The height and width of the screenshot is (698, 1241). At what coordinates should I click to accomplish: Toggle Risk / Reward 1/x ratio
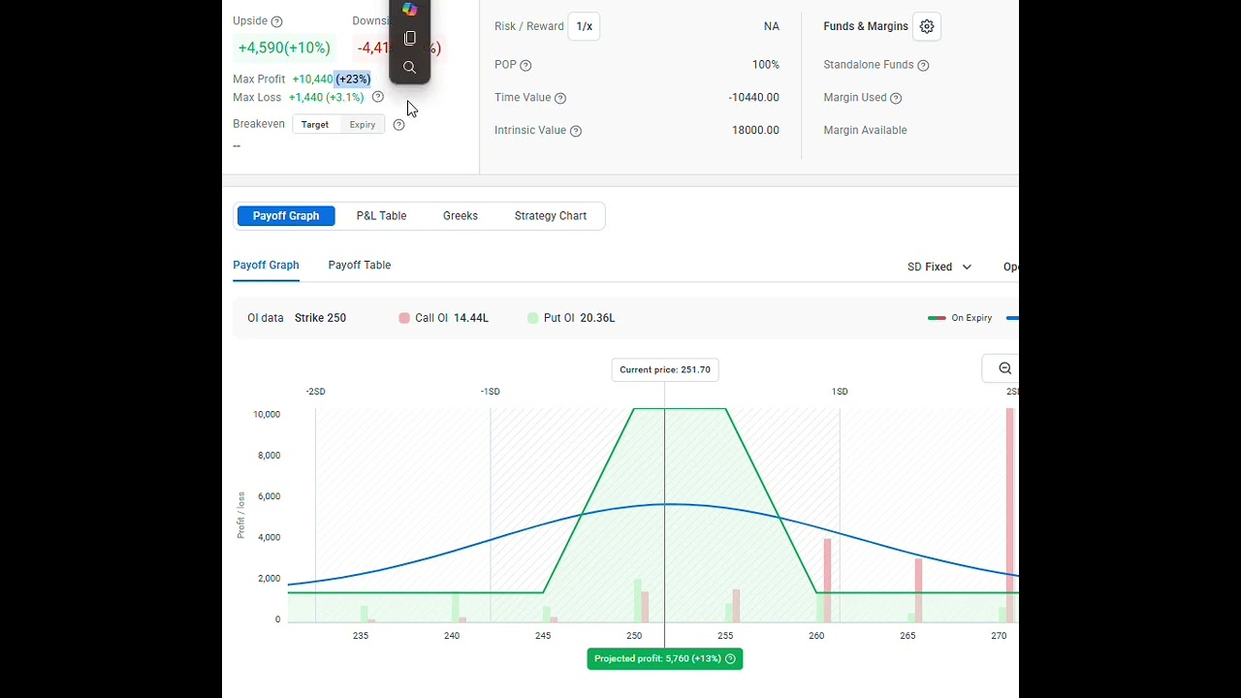585,26
